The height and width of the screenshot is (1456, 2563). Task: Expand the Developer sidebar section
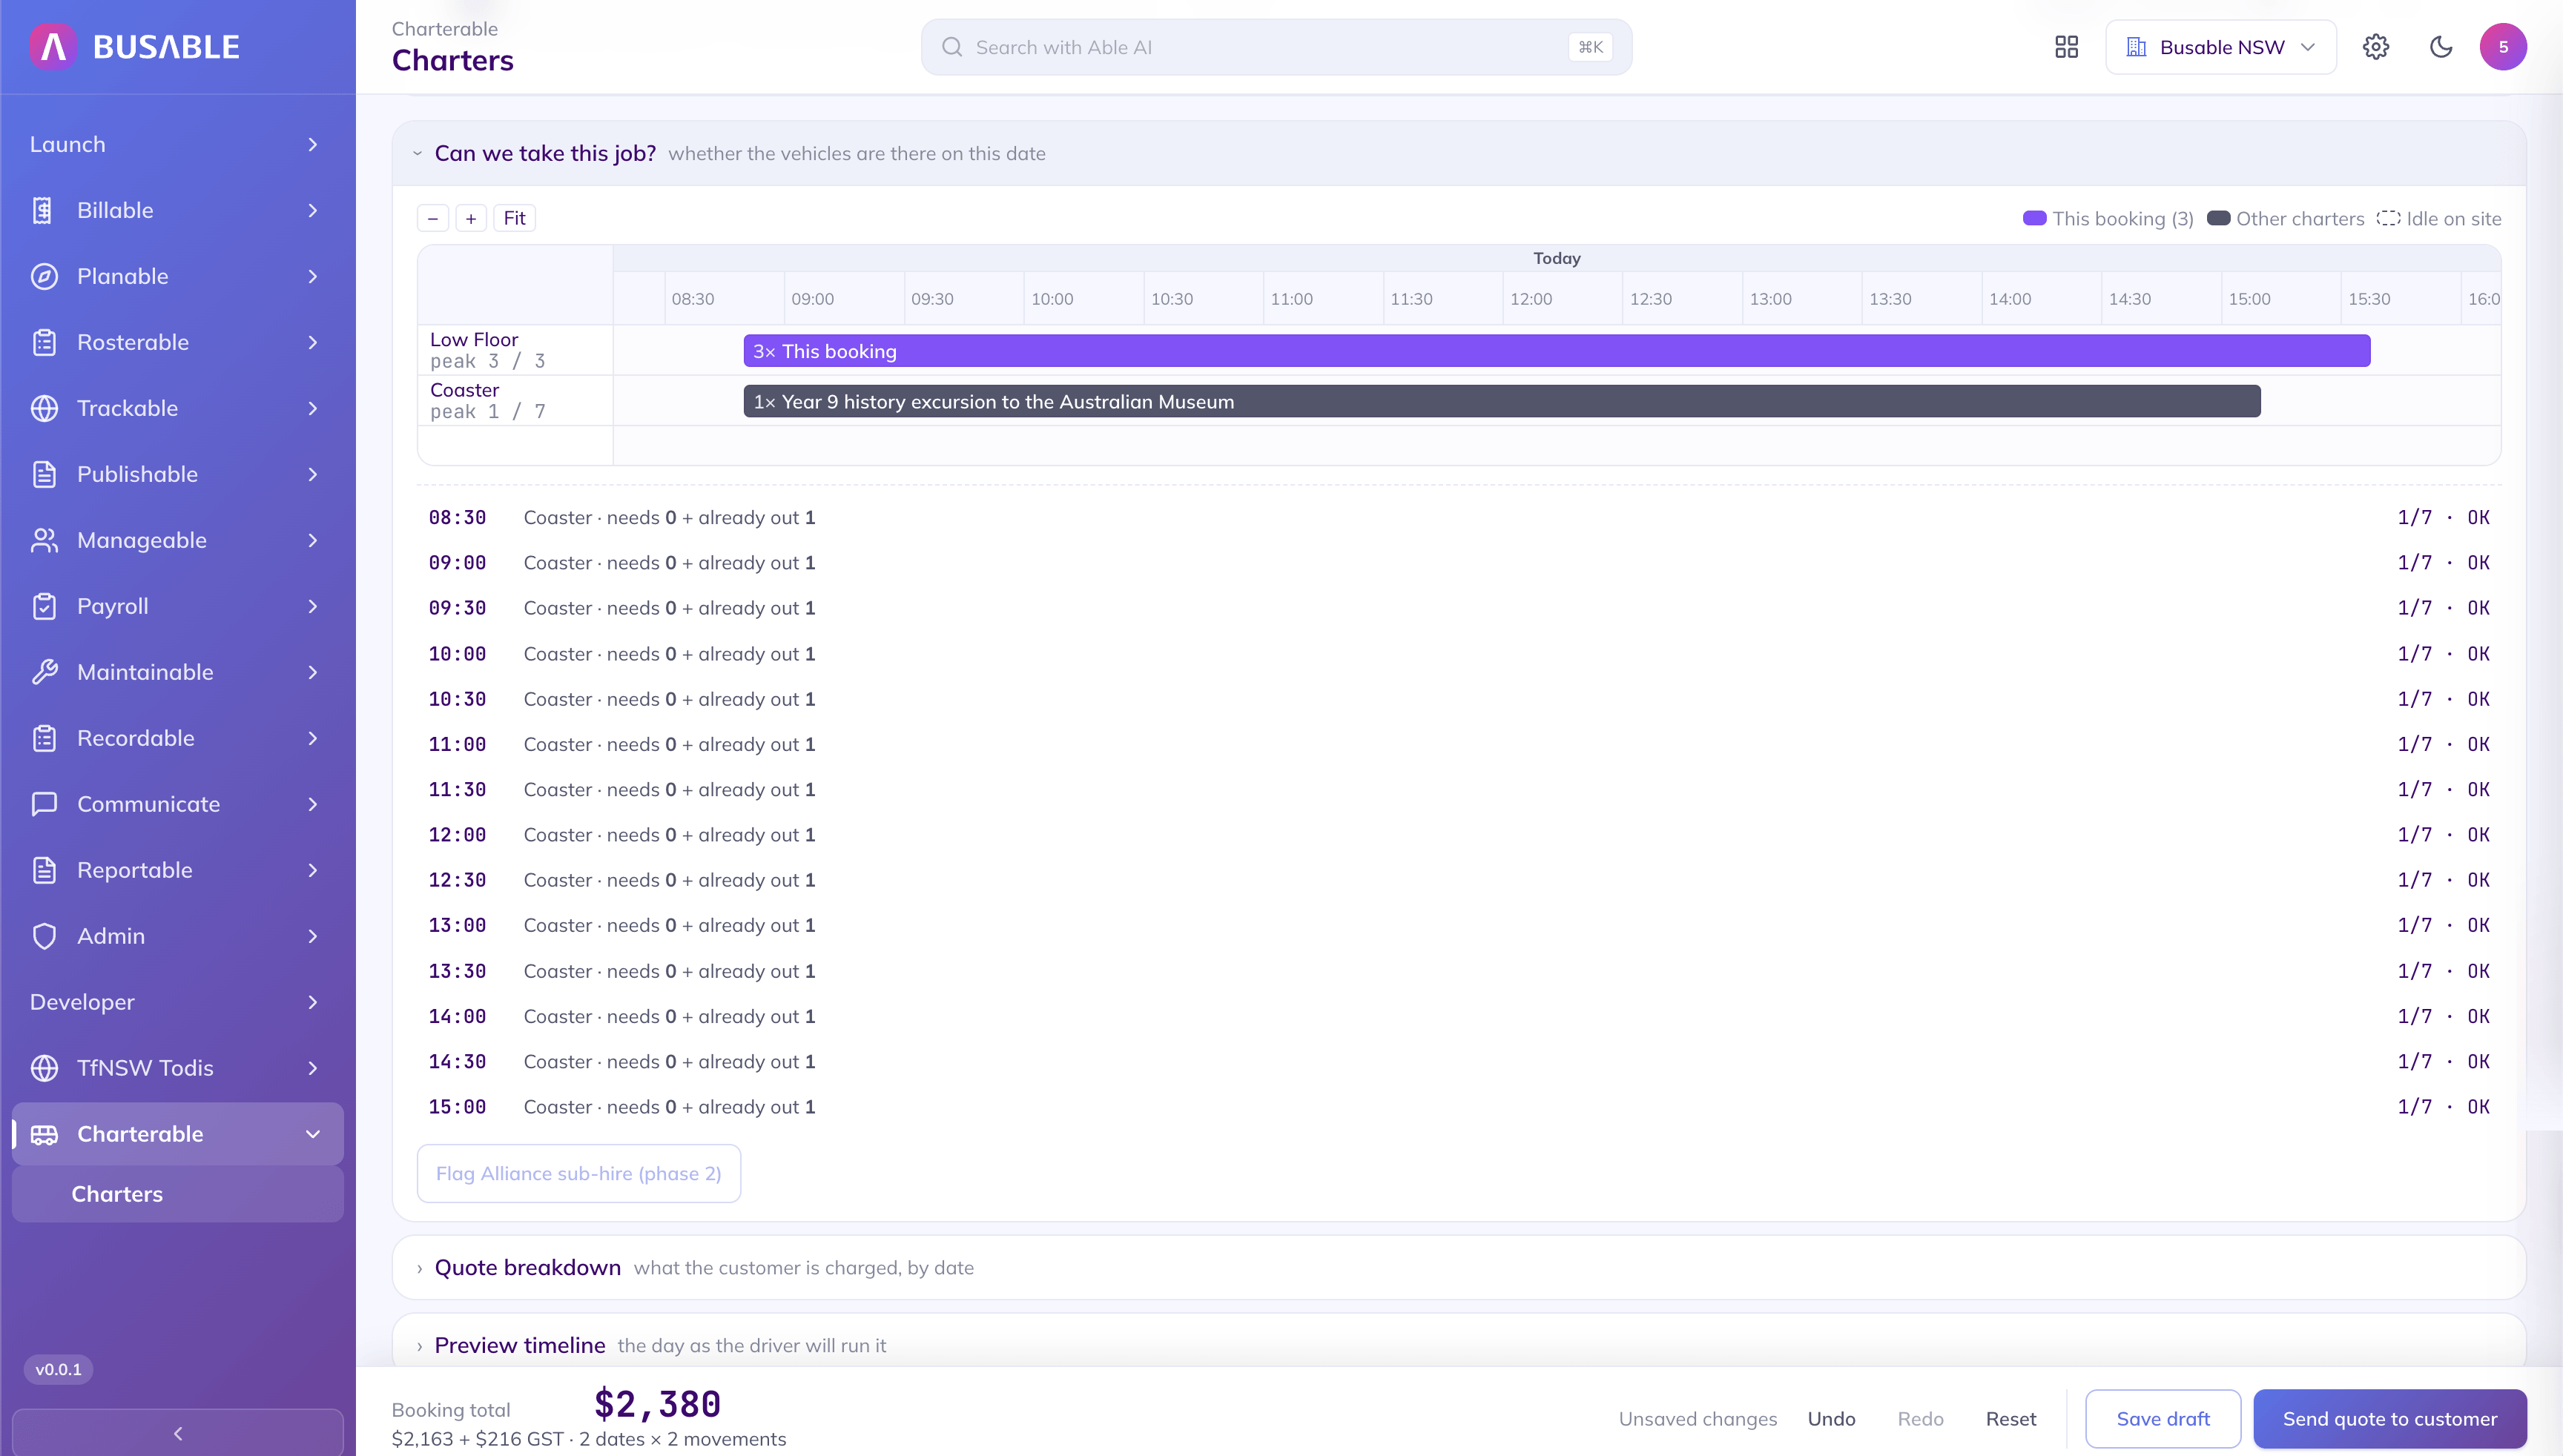coord(177,1002)
